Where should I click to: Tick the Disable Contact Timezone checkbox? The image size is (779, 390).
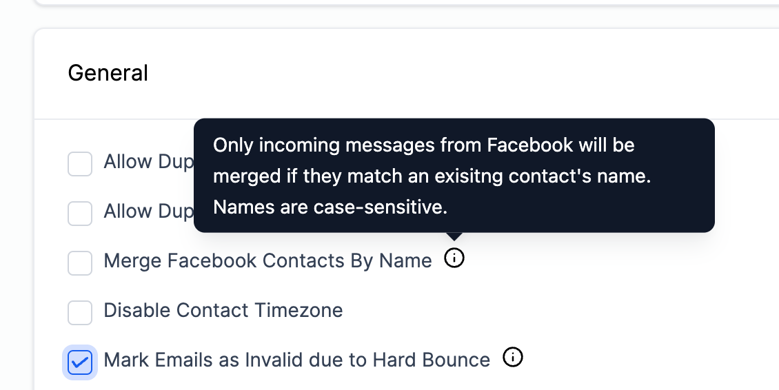[80, 313]
